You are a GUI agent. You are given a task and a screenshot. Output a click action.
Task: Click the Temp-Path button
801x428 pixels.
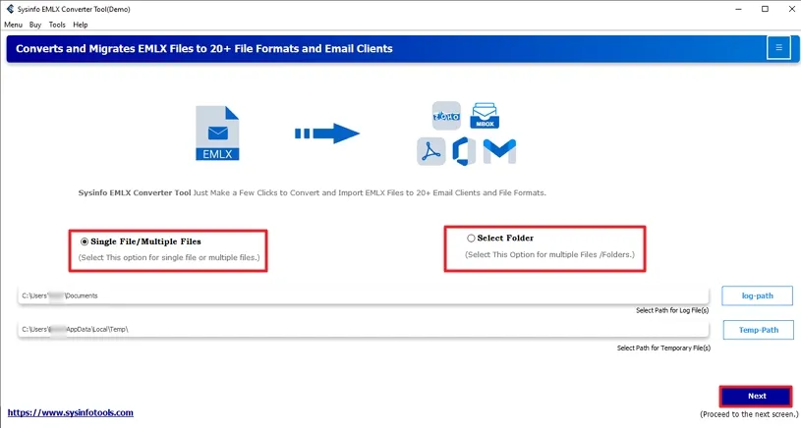(758, 330)
